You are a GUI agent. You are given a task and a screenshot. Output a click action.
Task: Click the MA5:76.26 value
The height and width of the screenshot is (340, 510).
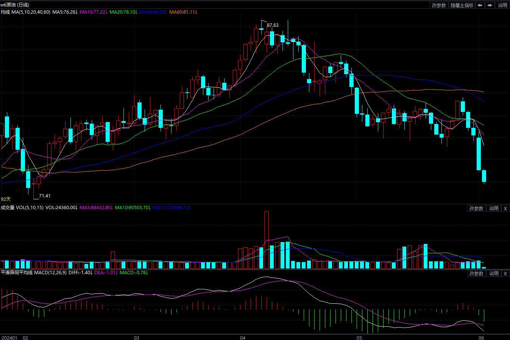click(x=65, y=12)
